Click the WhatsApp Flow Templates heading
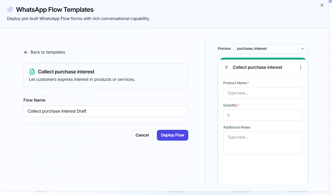Image resolution: width=332 pixels, height=195 pixels. coord(55,10)
